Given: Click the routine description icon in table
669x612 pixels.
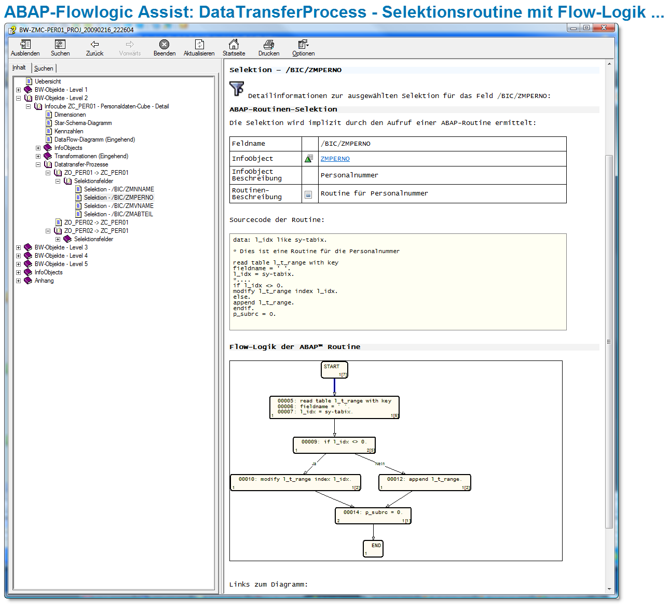Looking at the screenshot, I should [x=308, y=194].
